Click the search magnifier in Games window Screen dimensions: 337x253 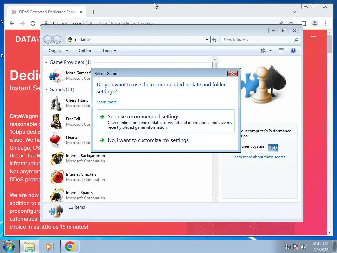pyautogui.click(x=296, y=40)
